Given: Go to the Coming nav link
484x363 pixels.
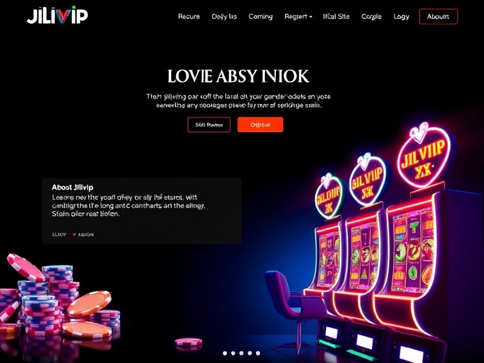Looking at the screenshot, I should point(261,17).
